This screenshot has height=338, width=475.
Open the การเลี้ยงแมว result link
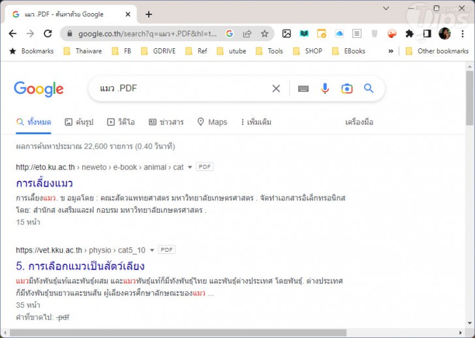click(x=44, y=183)
